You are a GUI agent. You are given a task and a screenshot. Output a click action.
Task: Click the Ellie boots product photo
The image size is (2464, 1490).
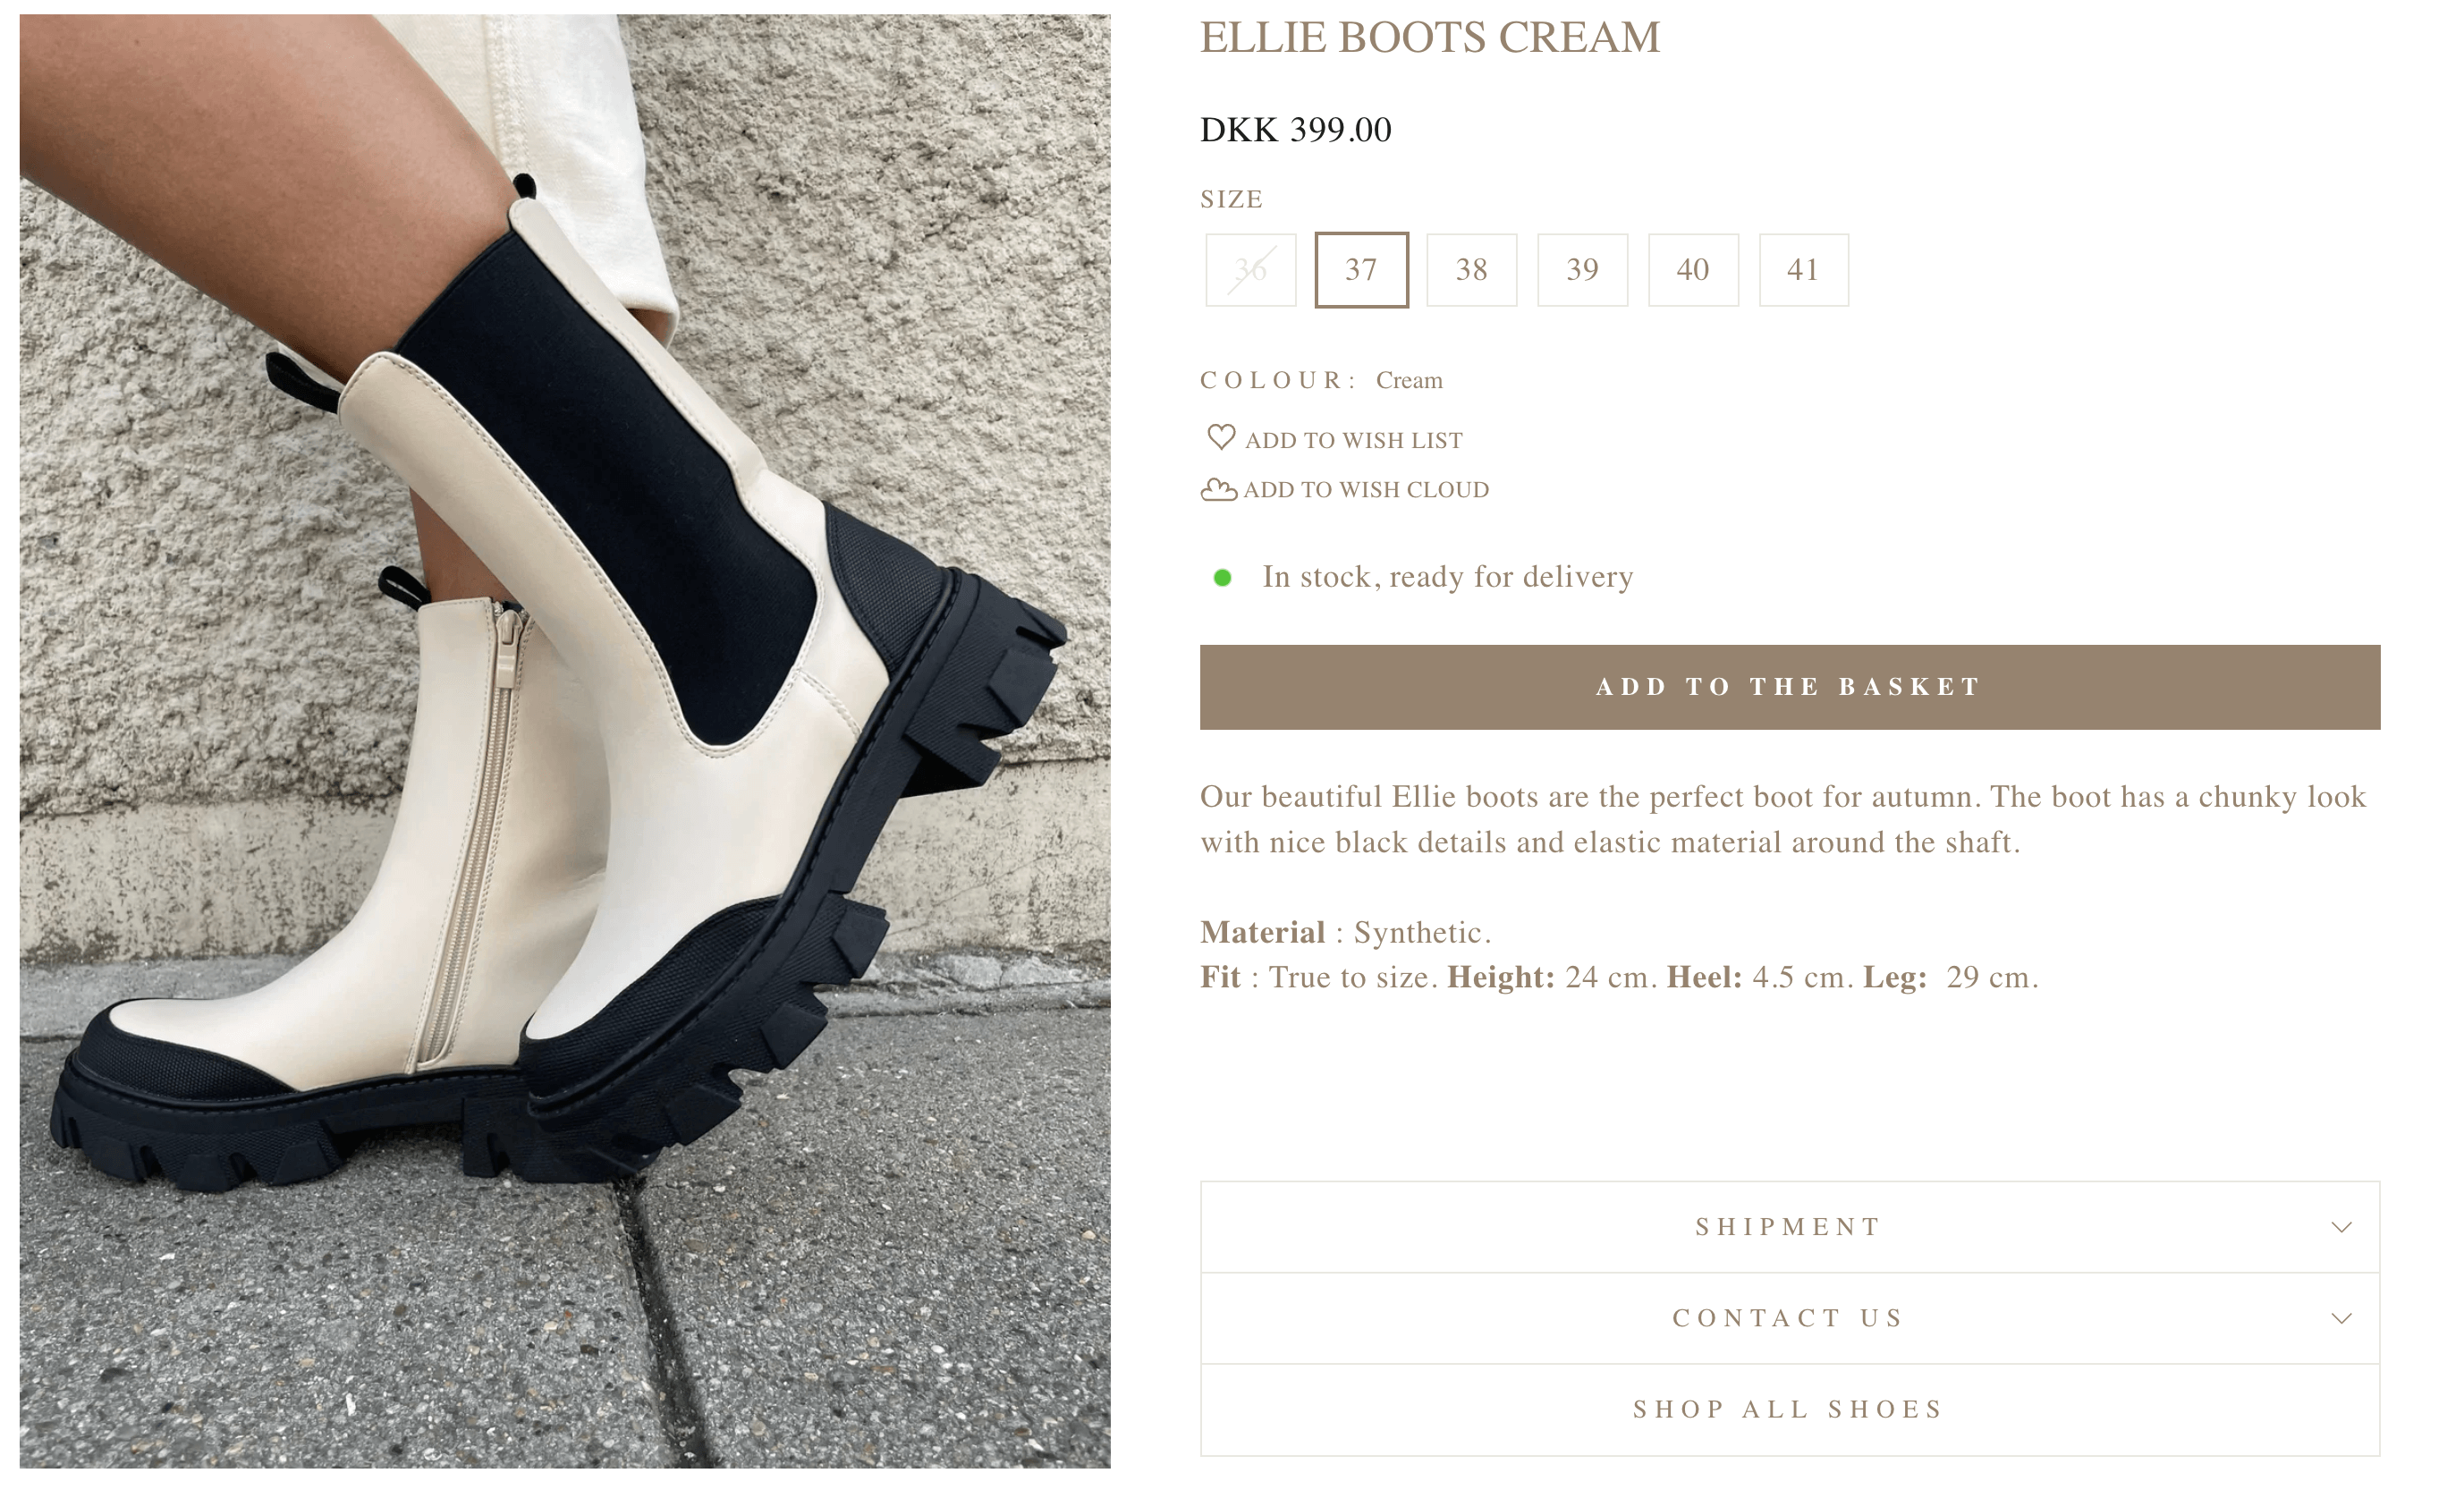tap(565, 741)
